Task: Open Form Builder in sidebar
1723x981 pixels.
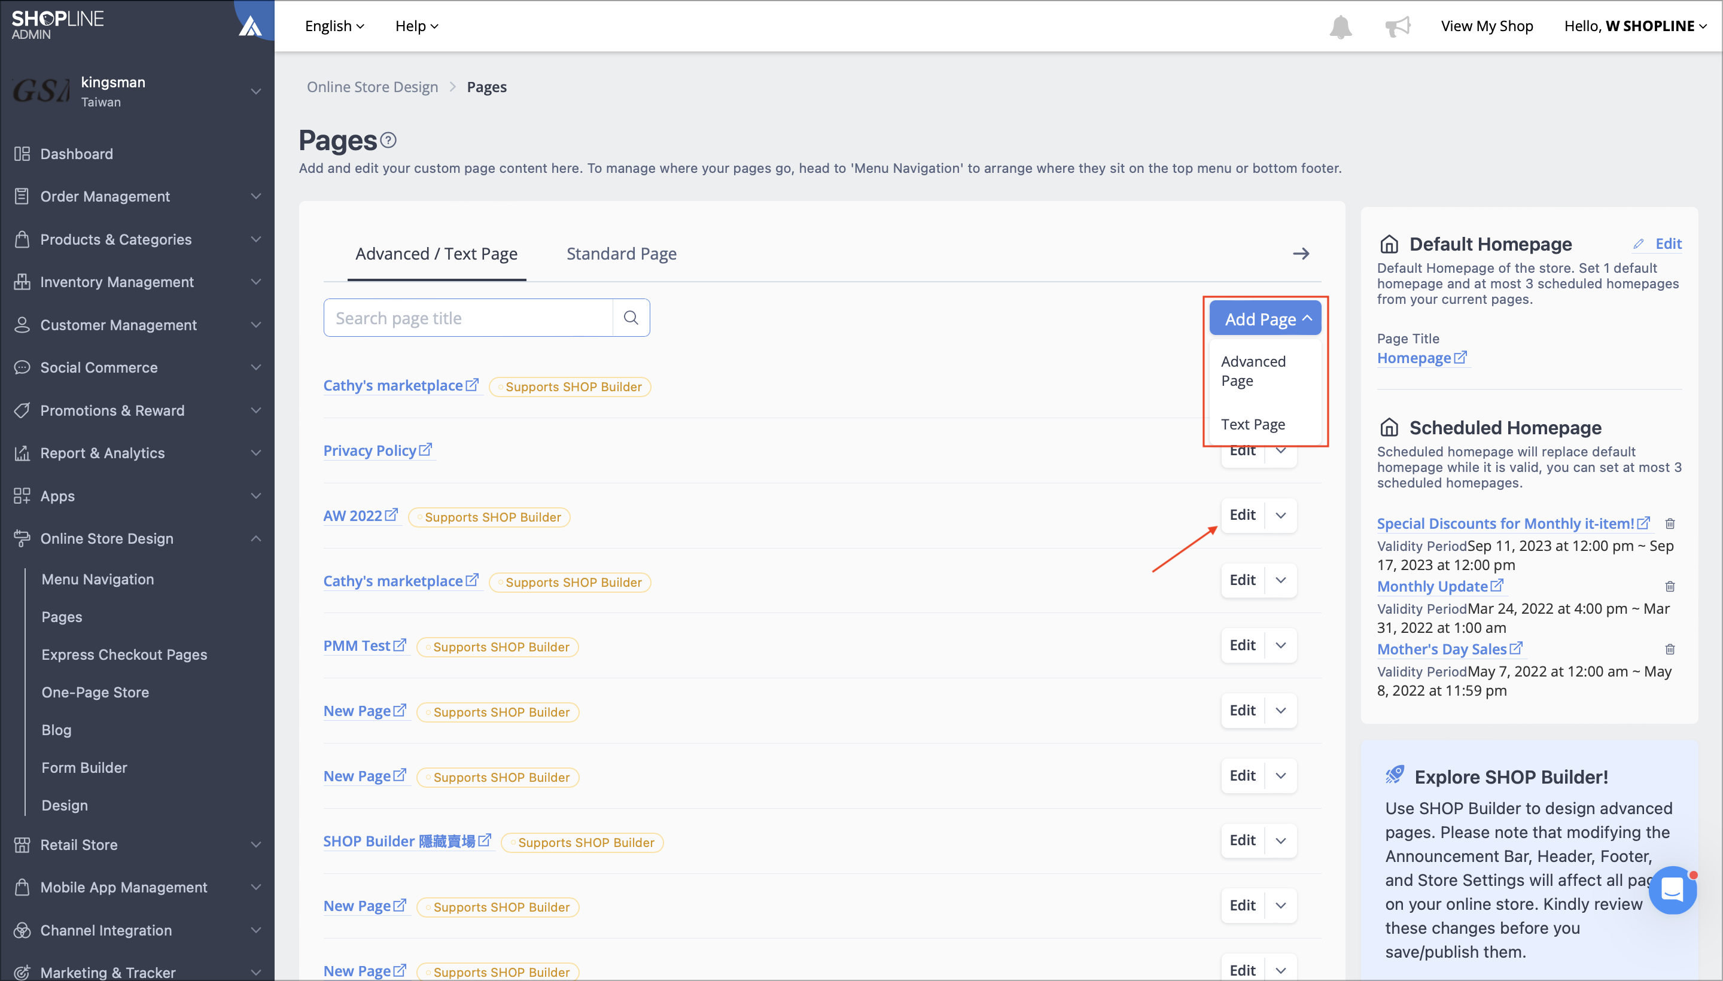Action: coord(84,767)
